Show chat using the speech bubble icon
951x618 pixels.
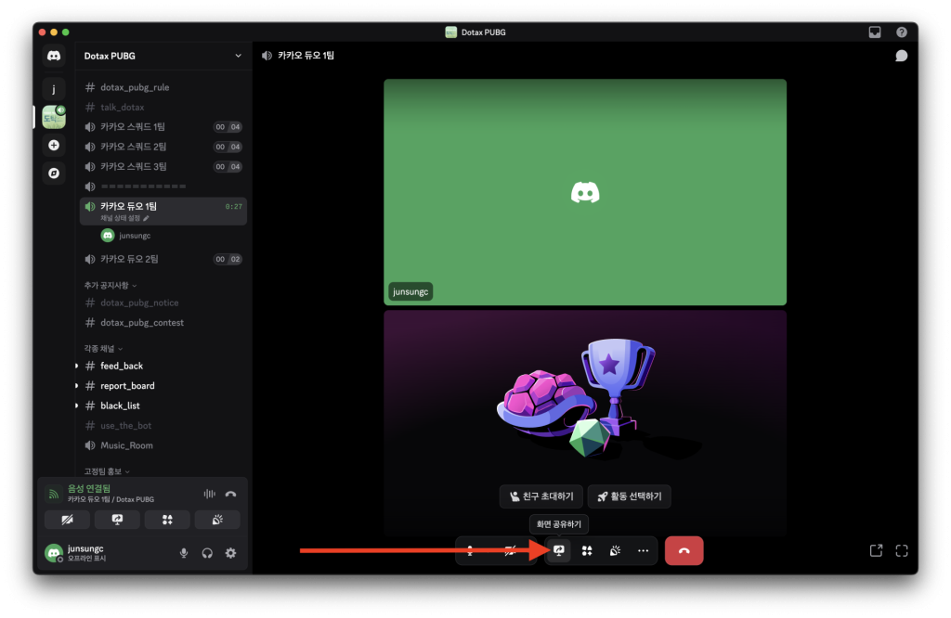[x=901, y=56]
